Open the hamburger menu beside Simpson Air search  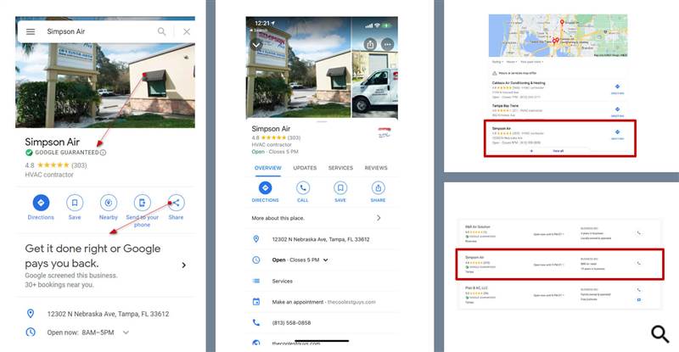(31, 31)
